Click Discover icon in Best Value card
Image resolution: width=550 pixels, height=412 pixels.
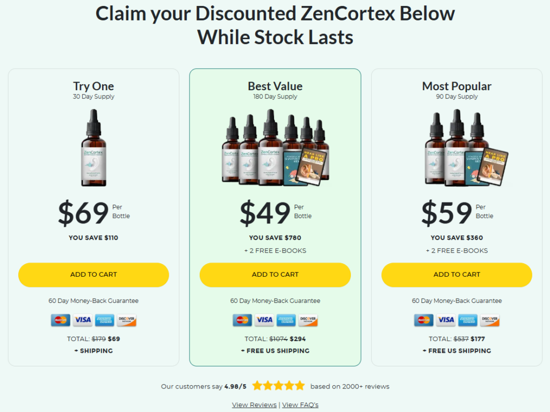[308, 320]
